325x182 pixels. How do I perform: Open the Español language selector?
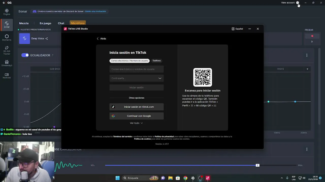[237, 29]
